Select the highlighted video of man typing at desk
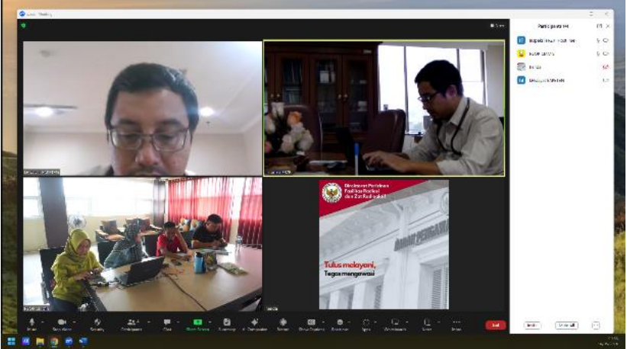The image size is (627, 349). coord(384,108)
